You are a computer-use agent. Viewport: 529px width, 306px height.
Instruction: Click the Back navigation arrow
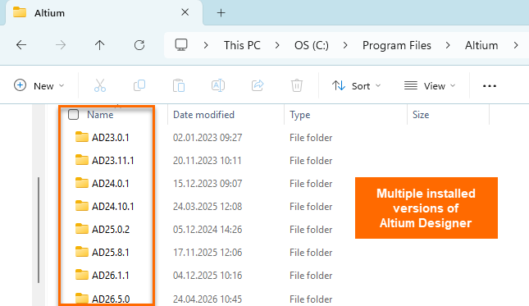(x=21, y=45)
